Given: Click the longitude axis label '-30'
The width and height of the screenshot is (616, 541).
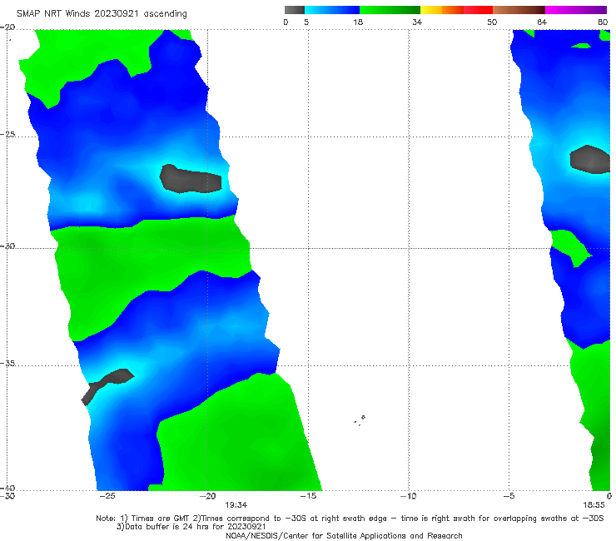Looking at the screenshot, I should point(7,496).
